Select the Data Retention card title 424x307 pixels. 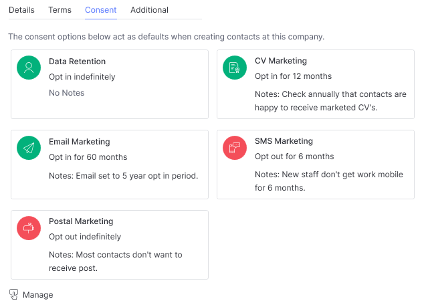pos(77,62)
